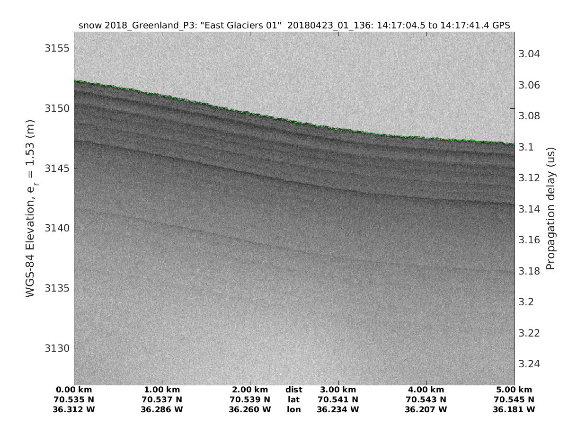Click the 3155 elevation tick label

pos(56,48)
